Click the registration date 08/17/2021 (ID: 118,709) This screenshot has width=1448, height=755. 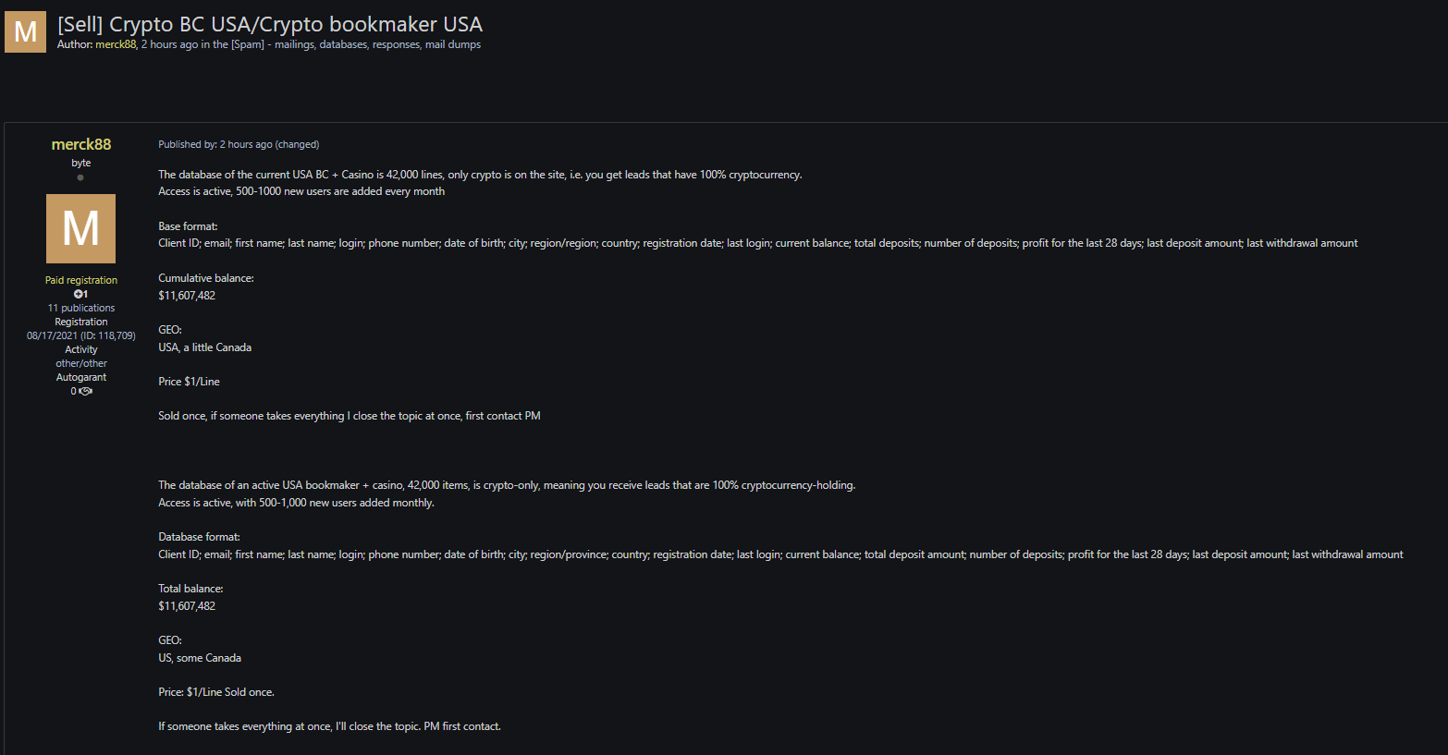click(x=81, y=335)
